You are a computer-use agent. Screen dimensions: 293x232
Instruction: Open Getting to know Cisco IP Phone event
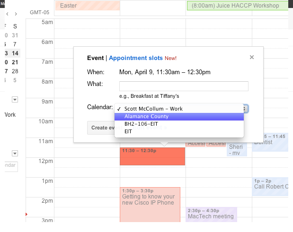(x=150, y=205)
